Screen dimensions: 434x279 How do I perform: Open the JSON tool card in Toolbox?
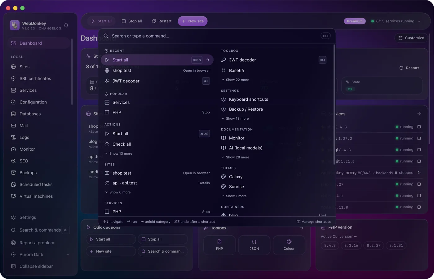254,245
